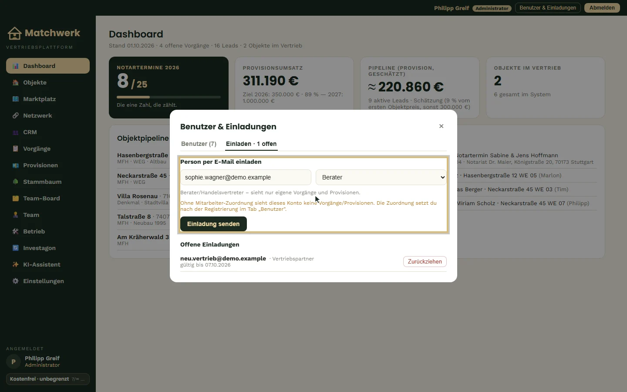Click the 311.190 € Provisionsumsatz value
The width and height of the screenshot is (627, 392).
[x=270, y=81]
